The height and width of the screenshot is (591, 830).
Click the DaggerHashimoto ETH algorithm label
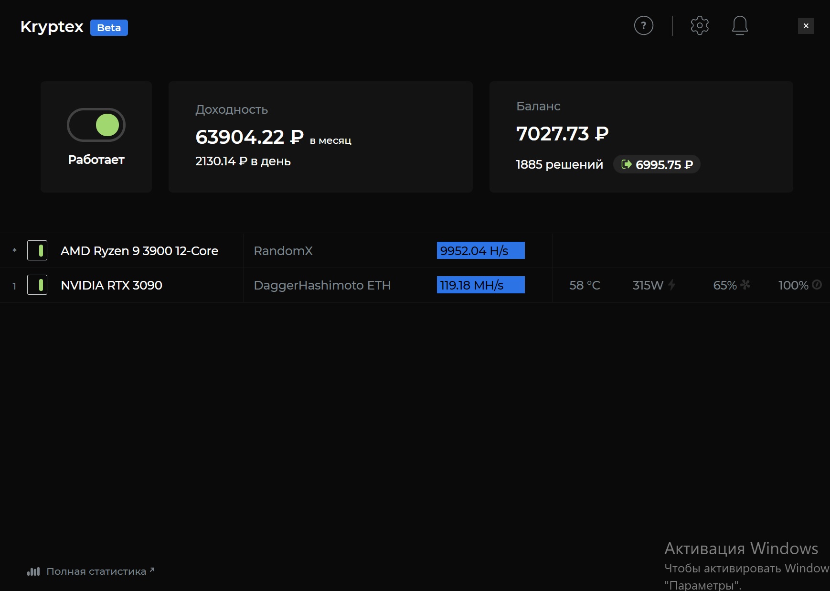click(x=322, y=285)
